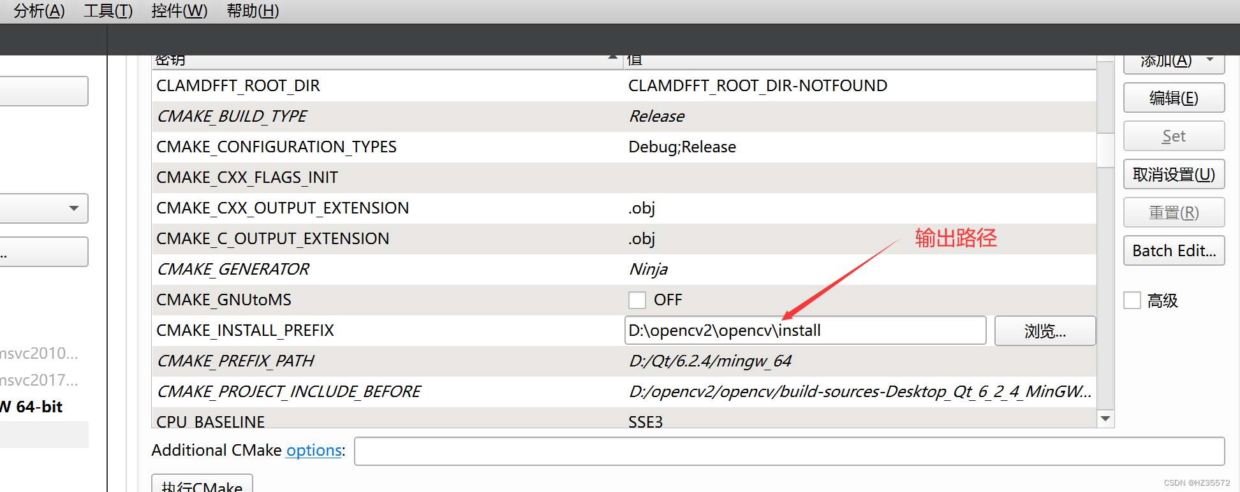Image resolution: width=1240 pixels, height=492 pixels.
Task: Click the SSE3 value cell
Action: pyautogui.click(x=646, y=421)
